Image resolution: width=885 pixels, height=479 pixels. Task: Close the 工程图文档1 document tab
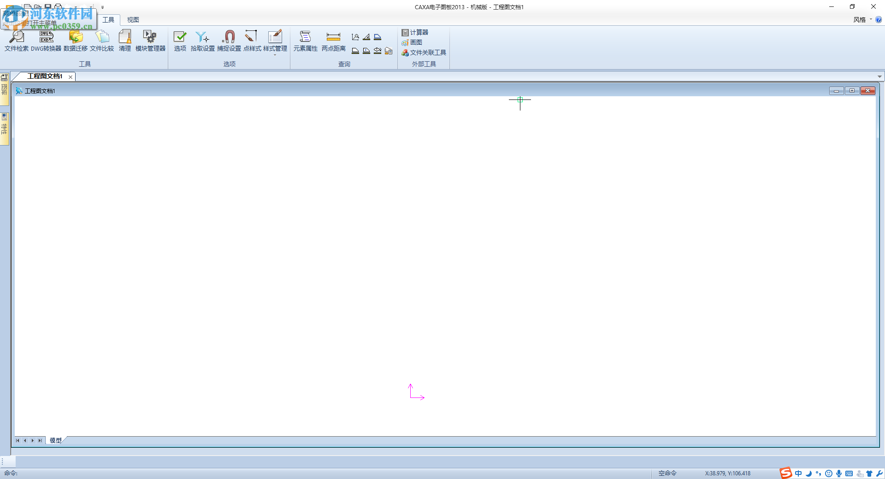[71, 77]
